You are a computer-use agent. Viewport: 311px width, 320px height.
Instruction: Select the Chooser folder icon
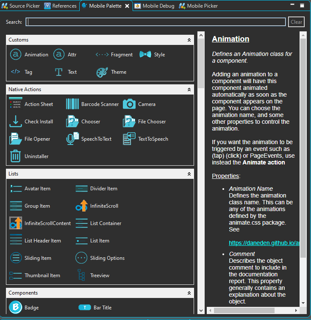pos(72,121)
